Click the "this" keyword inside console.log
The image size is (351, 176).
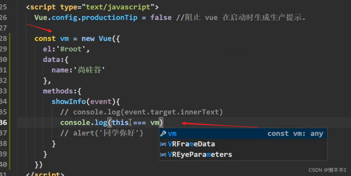[120, 123]
